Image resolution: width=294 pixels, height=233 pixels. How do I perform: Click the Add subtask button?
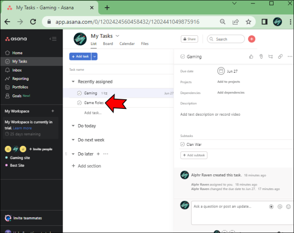pos(194,155)
